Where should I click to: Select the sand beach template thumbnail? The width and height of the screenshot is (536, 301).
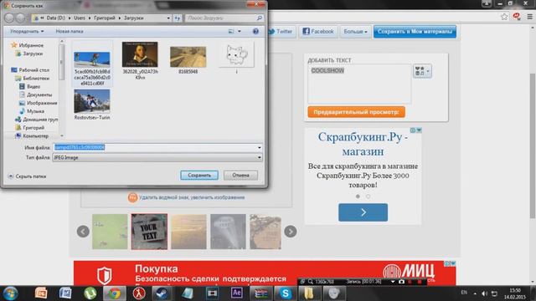tap(188, 232)
